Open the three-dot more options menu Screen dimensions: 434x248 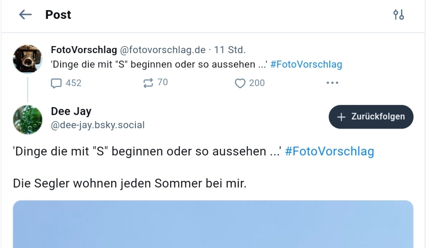click(x=332, y=83)
